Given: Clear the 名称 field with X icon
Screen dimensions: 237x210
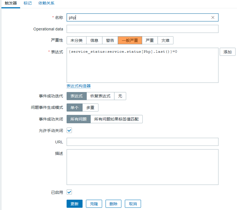Looking at the screenshot, I should coord(213,18).
